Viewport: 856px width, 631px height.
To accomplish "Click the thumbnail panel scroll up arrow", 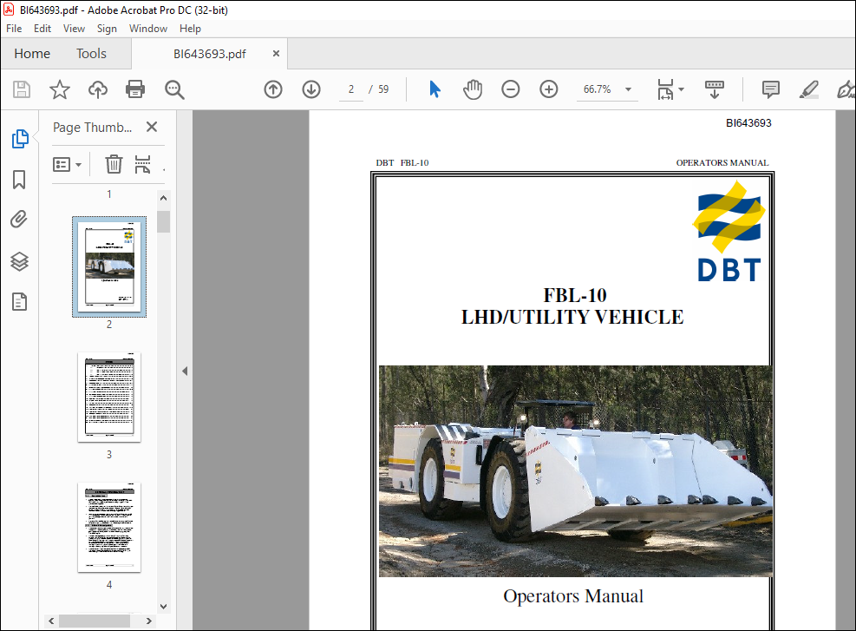I will [x=163, y=198].
